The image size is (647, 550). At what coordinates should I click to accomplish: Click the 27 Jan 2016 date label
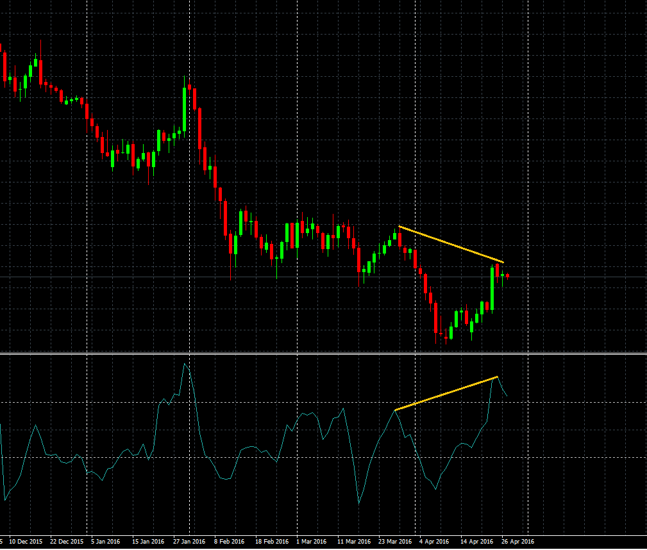(189, 541)
